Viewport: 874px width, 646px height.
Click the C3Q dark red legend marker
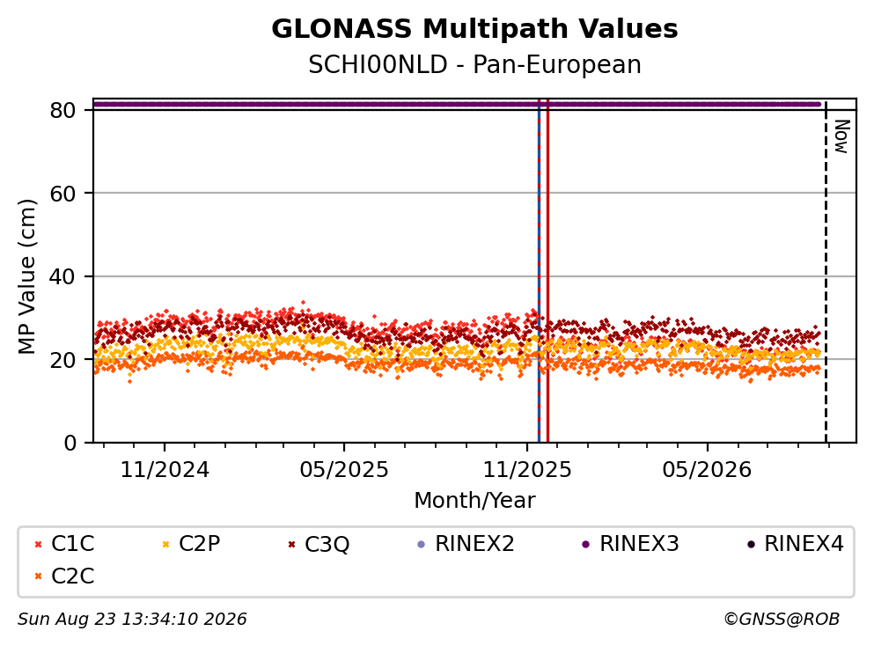[291, 544]
